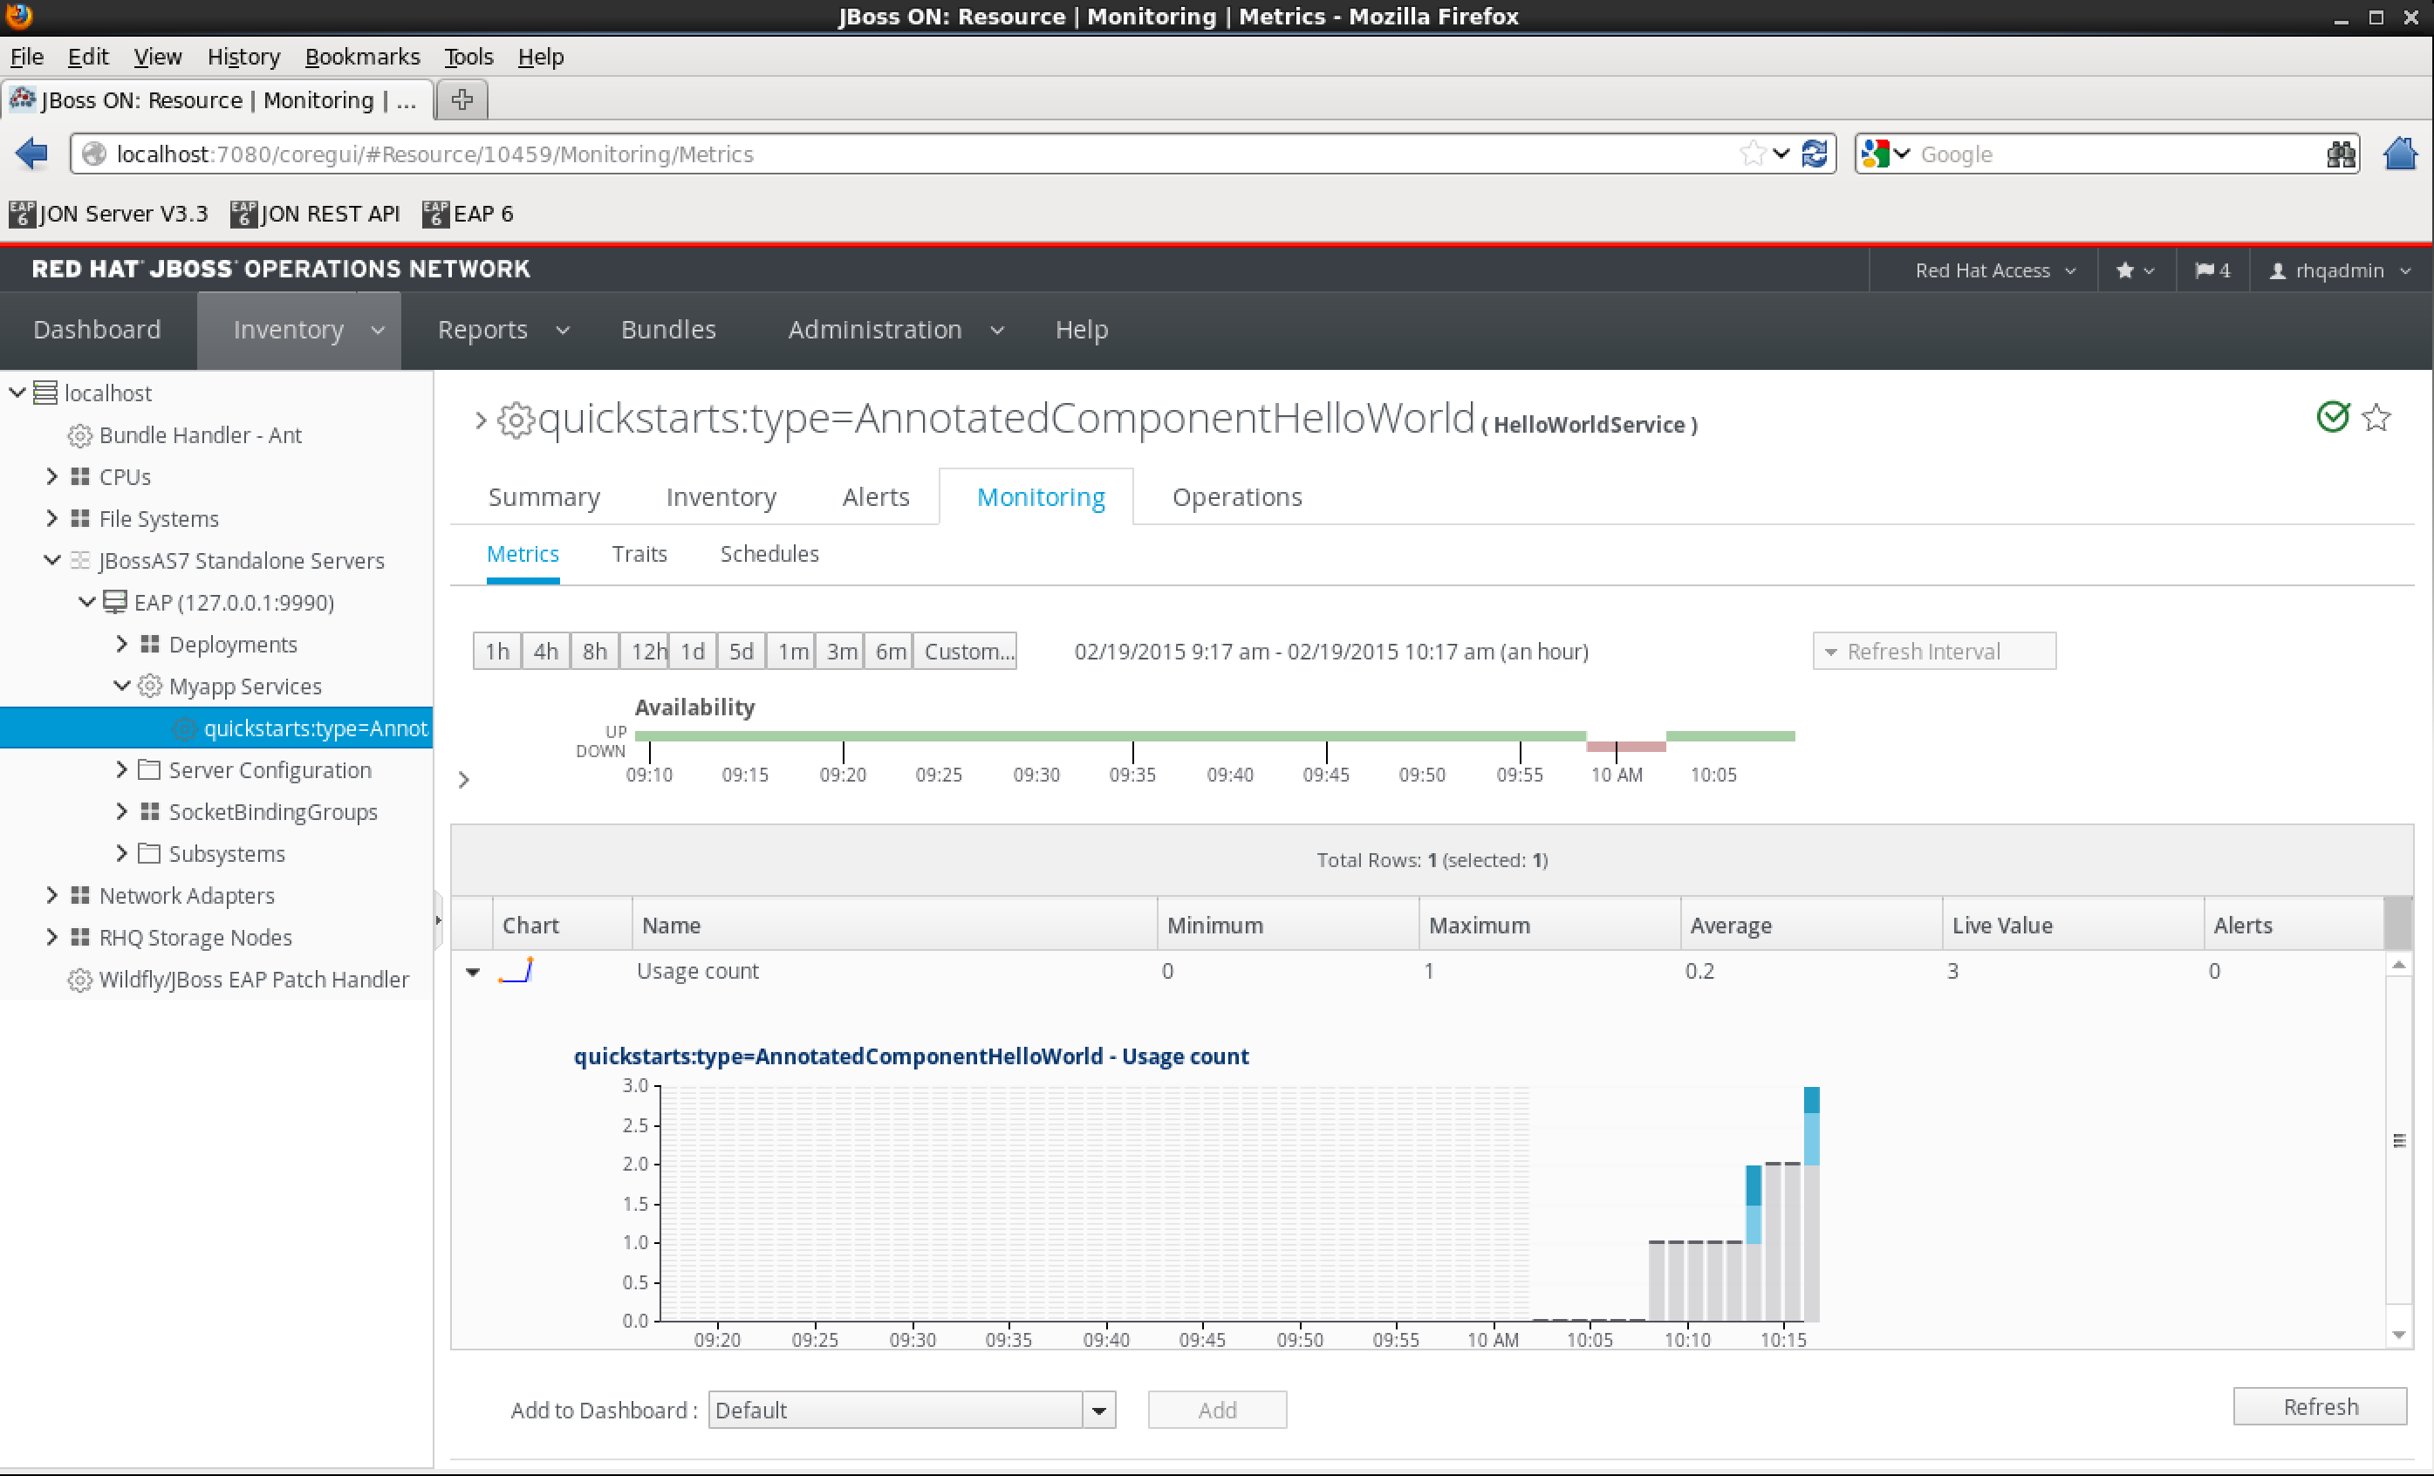
Task: Open the Add to Dashboard combo box
Action: [x=1098, y=1411]
